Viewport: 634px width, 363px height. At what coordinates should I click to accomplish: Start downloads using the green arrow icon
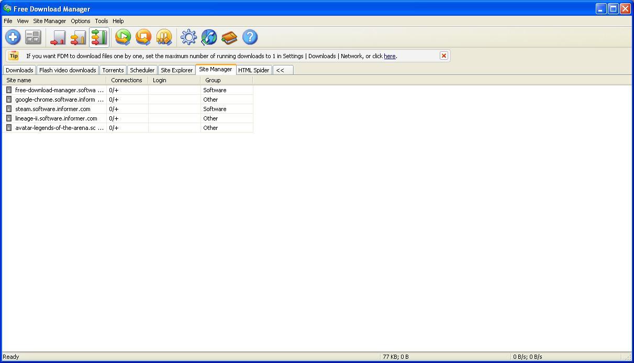coord(123,37)
